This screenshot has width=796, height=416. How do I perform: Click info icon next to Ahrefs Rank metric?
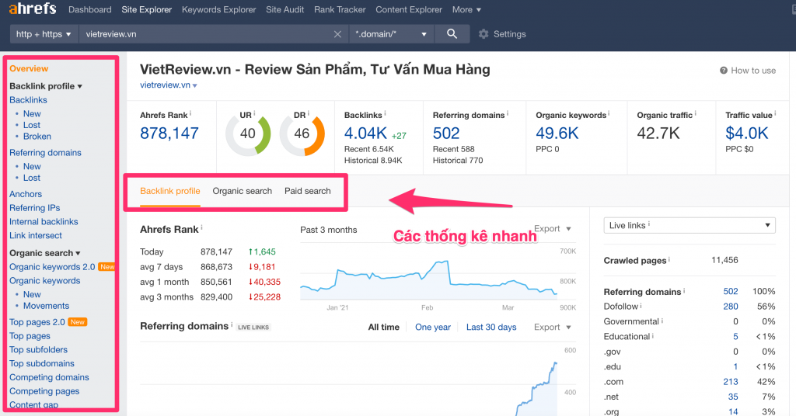190,113
